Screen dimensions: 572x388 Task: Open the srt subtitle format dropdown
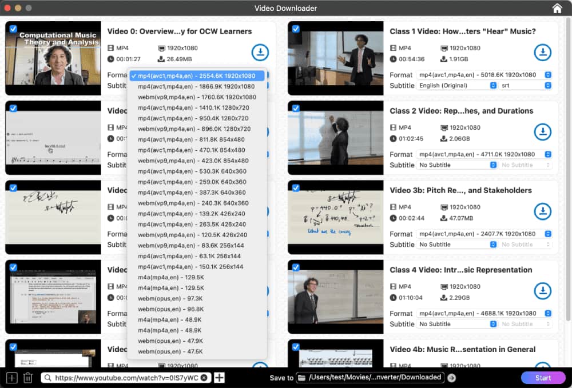526,86
